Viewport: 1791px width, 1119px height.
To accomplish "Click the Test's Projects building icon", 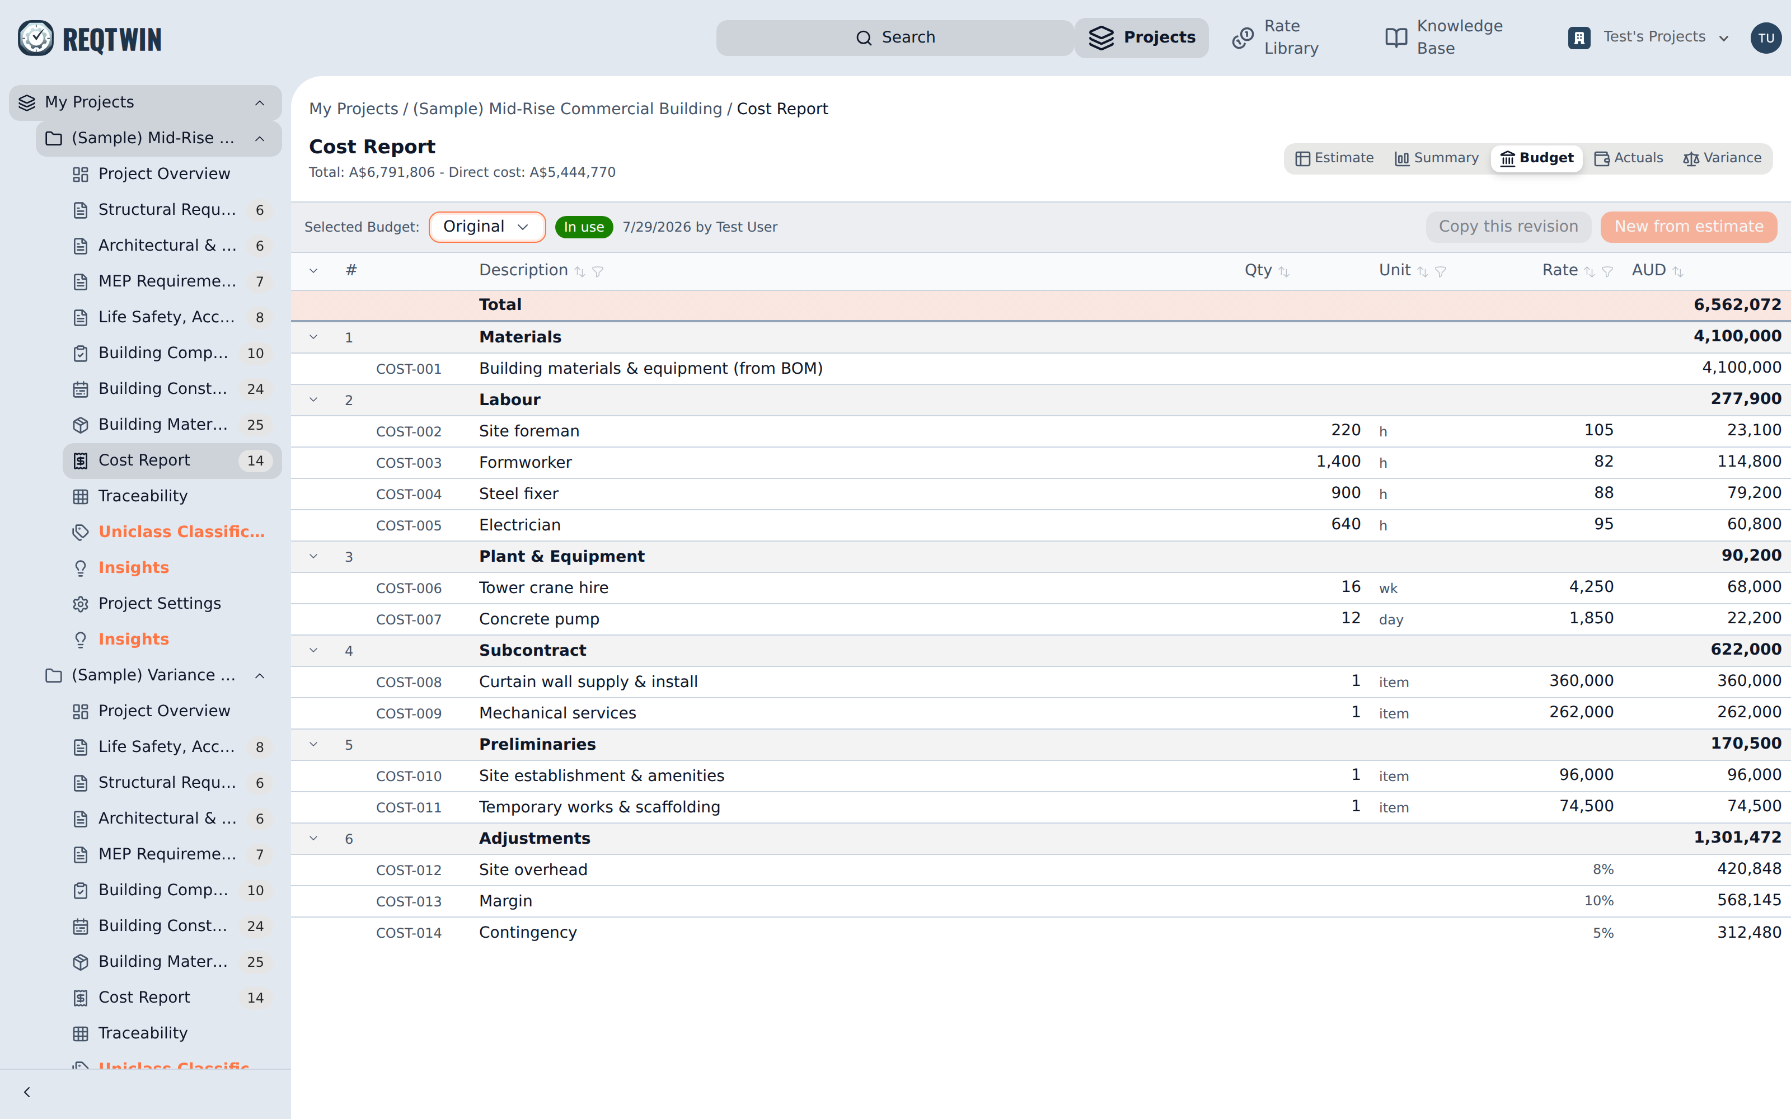I will 1578,37.
